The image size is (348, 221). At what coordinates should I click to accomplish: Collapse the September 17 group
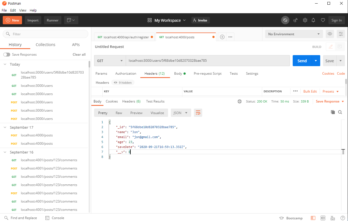point(5,127)
